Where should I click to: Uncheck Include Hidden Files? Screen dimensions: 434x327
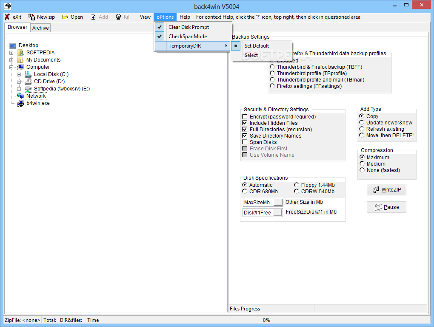245,123
